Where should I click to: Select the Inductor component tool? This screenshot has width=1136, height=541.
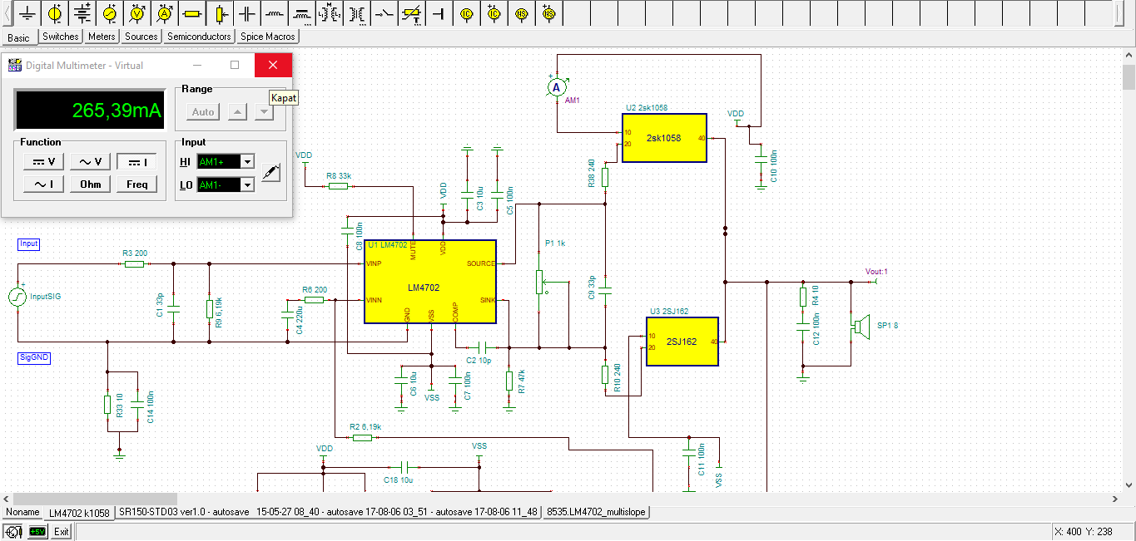[275, 13]
